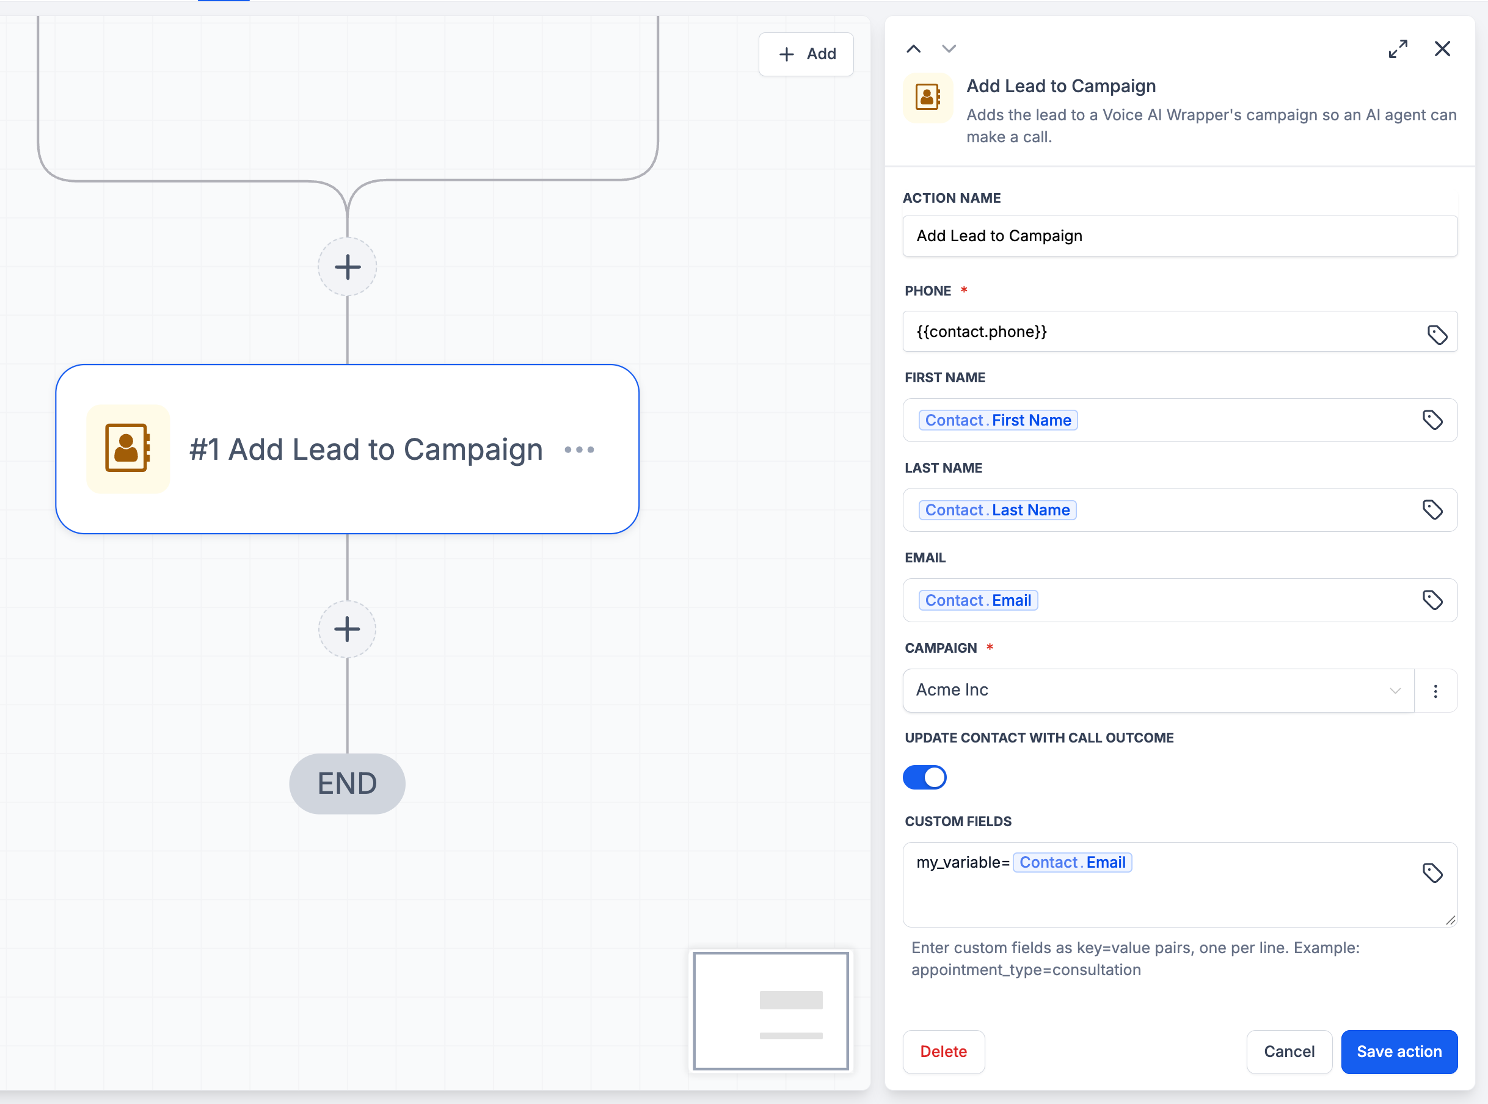Image resolution: width=1488 pixels, height=1104 pixels.
Task: Click the red Delete button
Action: click(943, 1052)
